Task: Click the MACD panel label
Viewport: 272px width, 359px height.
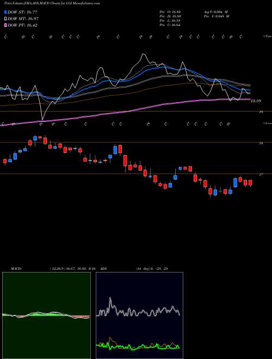Action: (x=16, y=268)
